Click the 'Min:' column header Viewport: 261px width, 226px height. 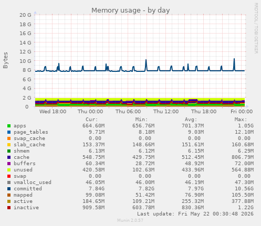coord(141,120)
